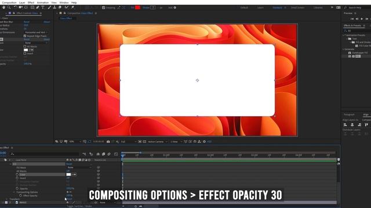This screenshot has height=208, width=371.
Task: Collapse the Compositing Options group
Action: click(14, 192)
